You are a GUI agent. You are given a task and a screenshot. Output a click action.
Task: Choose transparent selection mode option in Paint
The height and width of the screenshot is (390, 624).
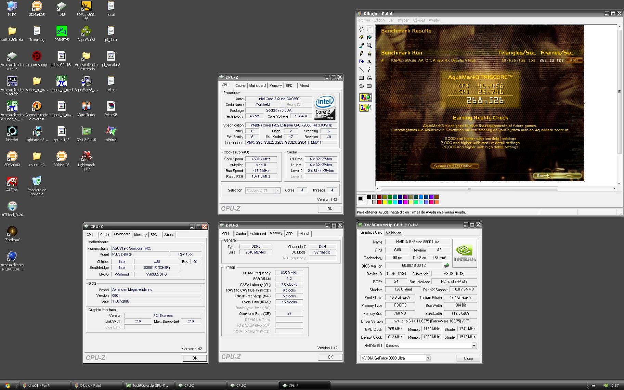point(365,108)
